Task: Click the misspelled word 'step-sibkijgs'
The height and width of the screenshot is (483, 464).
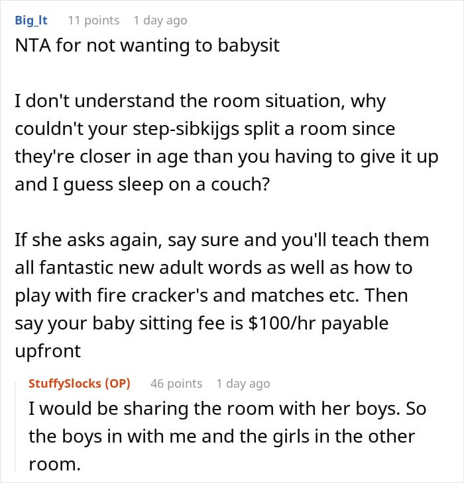Action: click(186, 129)
